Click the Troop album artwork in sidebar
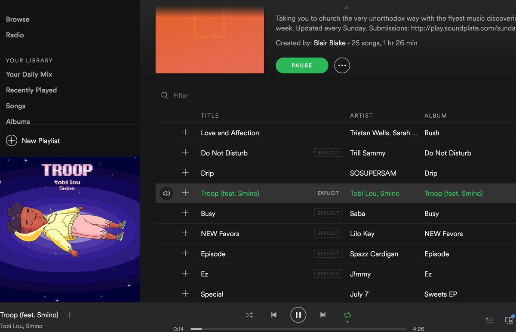516x332 pixels. tap(70, 229)
